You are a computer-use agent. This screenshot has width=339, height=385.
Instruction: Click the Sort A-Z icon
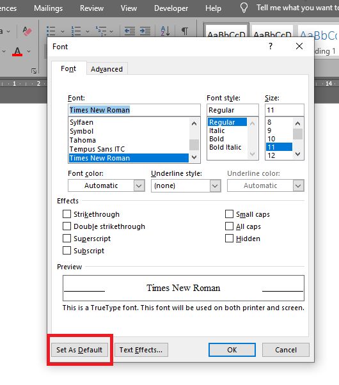[165, 31]
